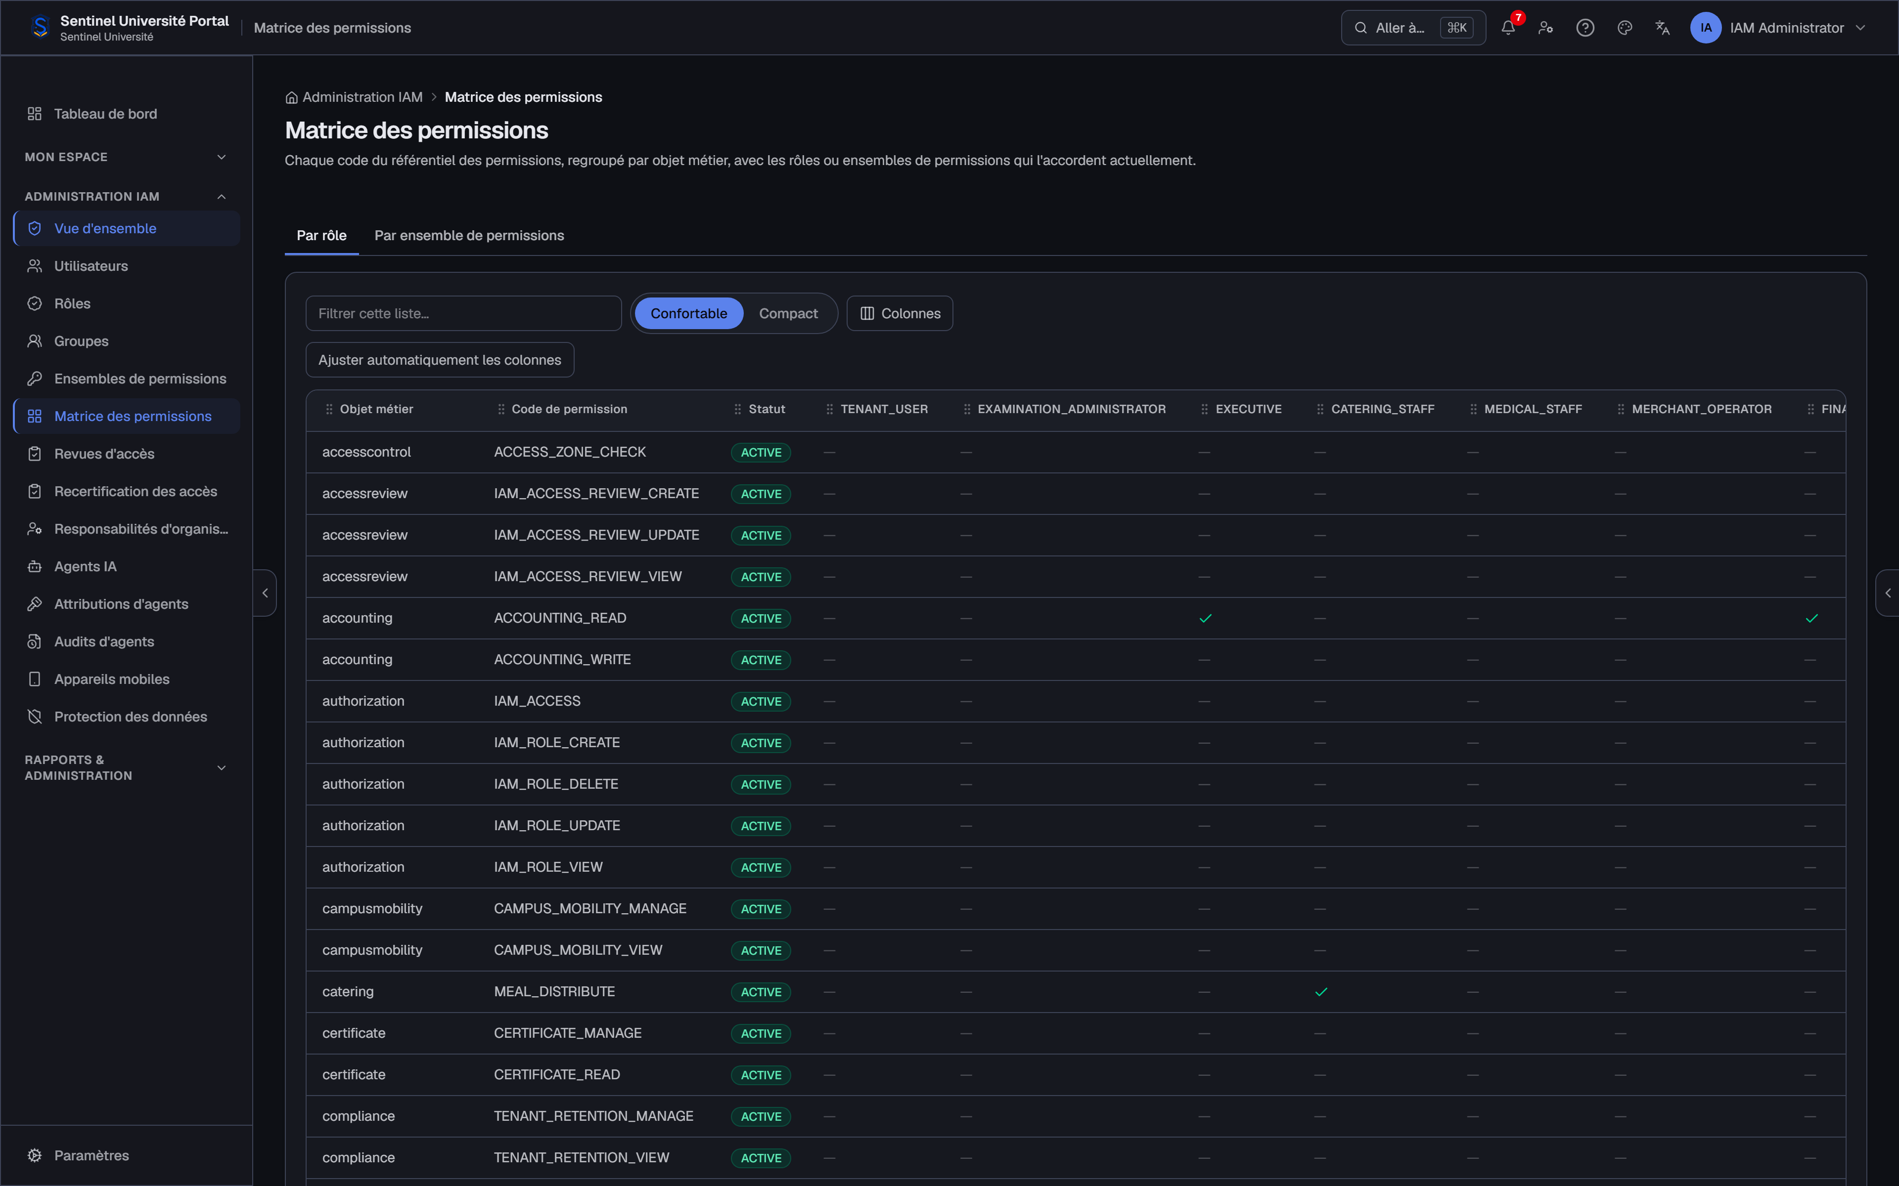Click the TENANT_USER column drag handle
This screenshot has width=1899, height=1186.
point(829,410)
